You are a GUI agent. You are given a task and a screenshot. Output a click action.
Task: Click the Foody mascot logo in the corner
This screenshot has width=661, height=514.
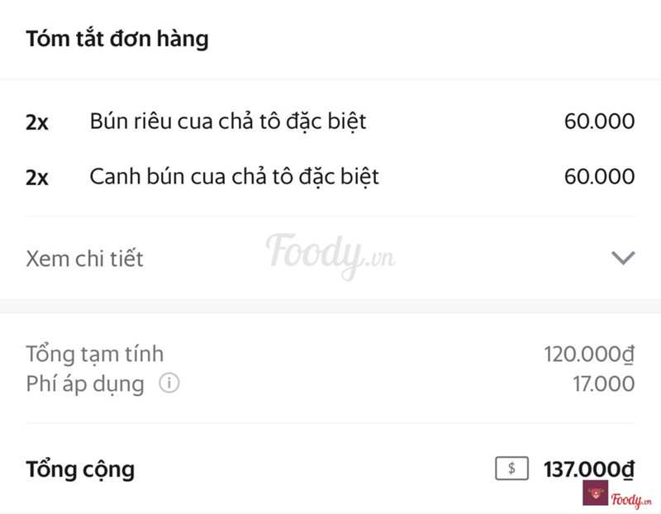click(595, 494)
